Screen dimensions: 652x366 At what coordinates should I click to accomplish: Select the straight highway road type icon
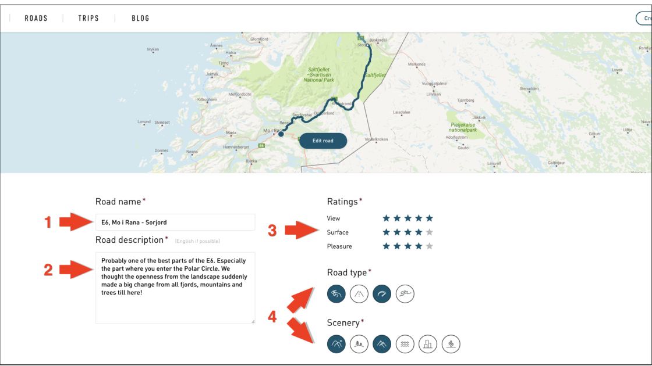coord(359,294)
